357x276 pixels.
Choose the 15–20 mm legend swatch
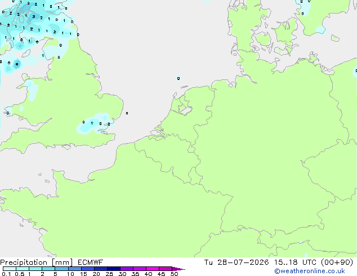coord(88,269)
